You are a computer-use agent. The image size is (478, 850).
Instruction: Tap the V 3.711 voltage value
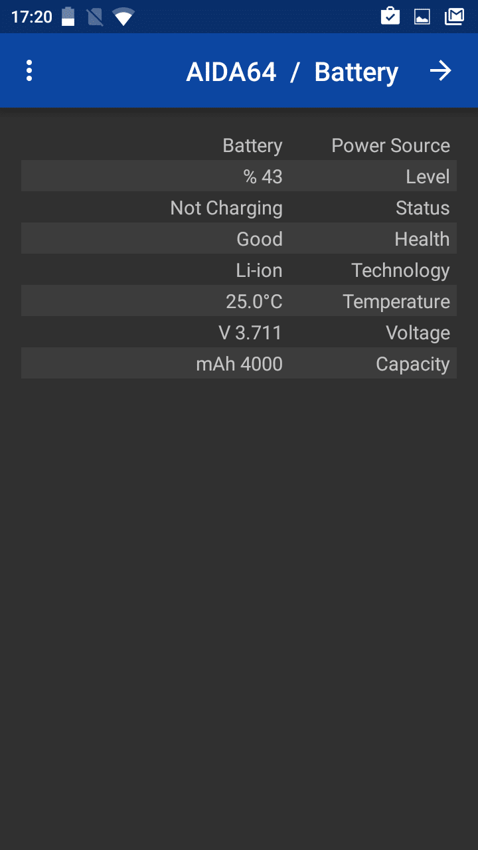[x=250, y=333]
